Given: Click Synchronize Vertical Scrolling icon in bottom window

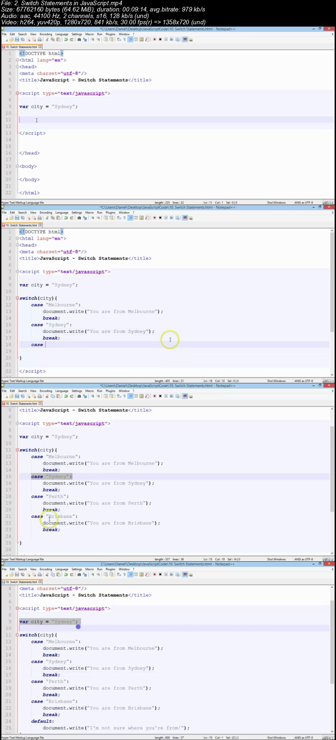Looking at the screenshot, I should coord(105,574).
